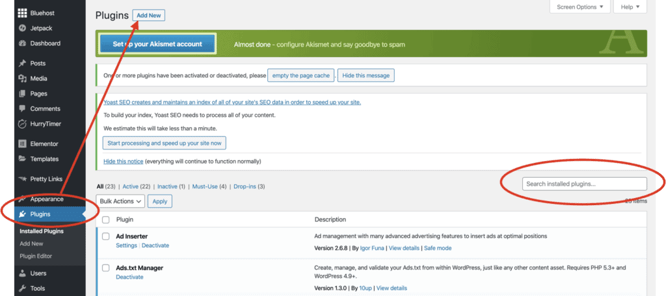Screen dimensions: 666x296
Task: View details for Ads.txt Manager
Action: click(392, 288)
